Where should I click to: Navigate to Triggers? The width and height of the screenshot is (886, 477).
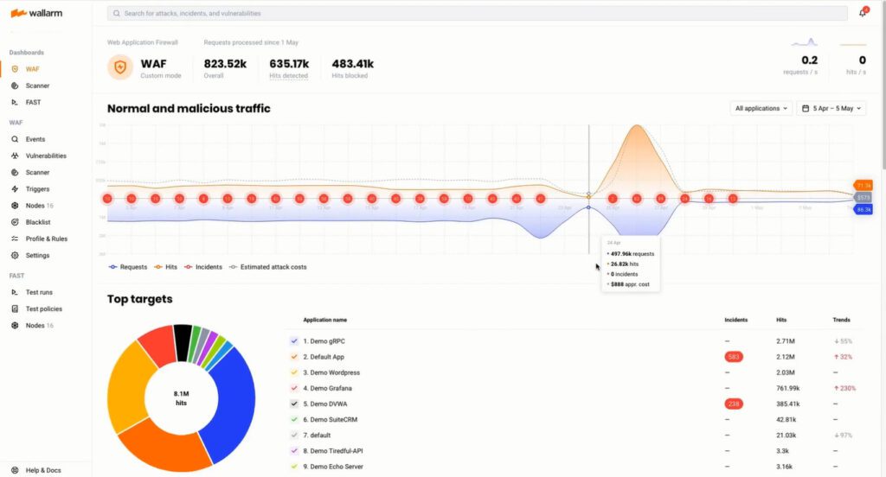click(37, 189)
